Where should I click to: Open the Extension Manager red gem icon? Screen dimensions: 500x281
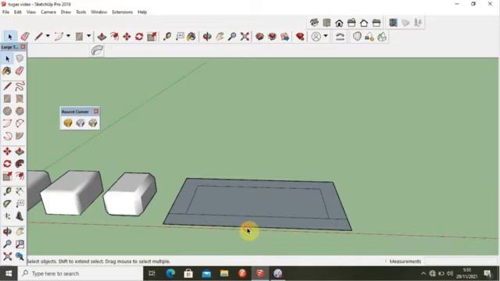tap(300, 37)
